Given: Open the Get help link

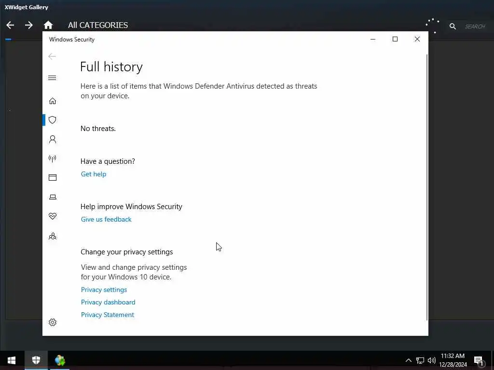Looking at the screenshot, I should click(94, 174).
